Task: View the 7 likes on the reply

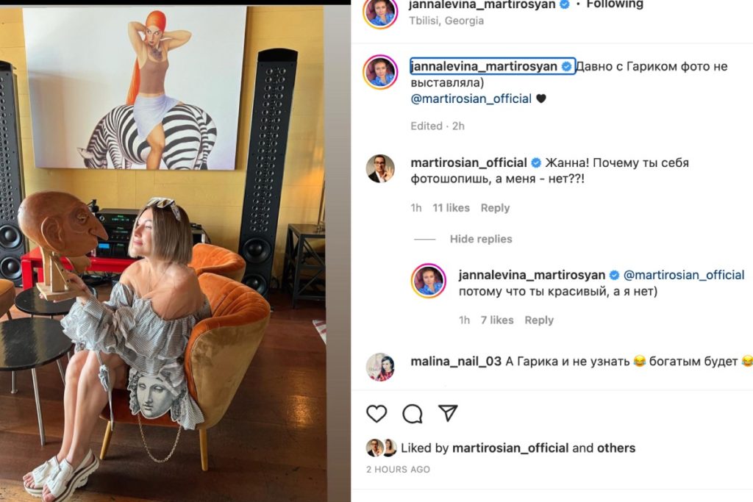Action: 497,320
